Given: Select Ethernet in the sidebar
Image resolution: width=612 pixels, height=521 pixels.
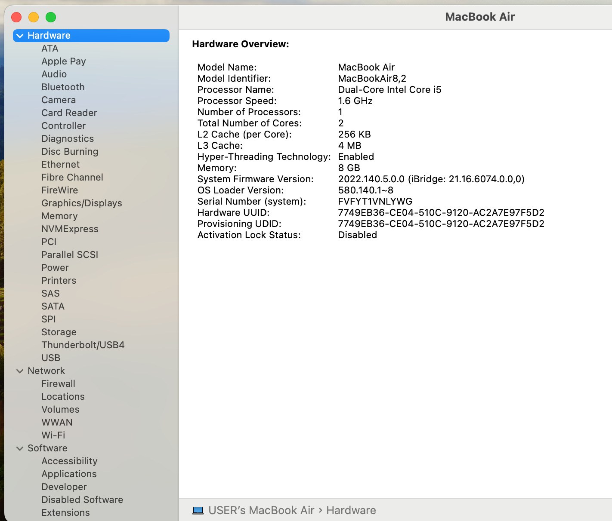Looking at the screenshot, I should coord(60,164).
